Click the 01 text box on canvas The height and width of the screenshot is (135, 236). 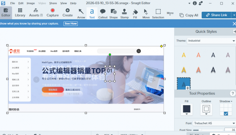[x=110, y=74]
